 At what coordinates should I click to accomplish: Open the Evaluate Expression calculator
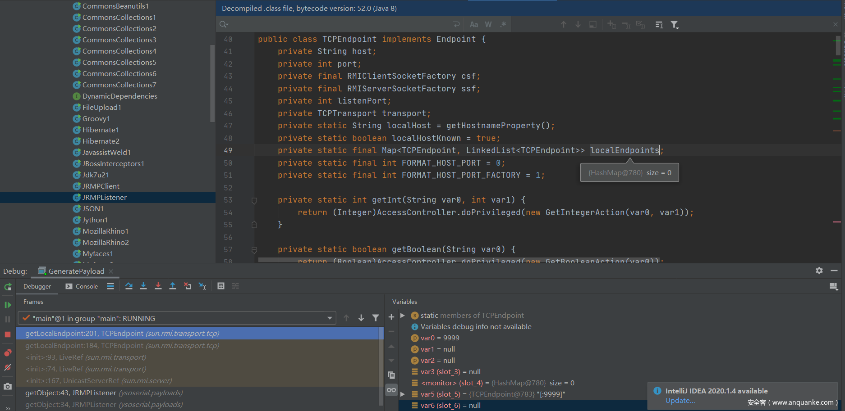pos(221,286)
